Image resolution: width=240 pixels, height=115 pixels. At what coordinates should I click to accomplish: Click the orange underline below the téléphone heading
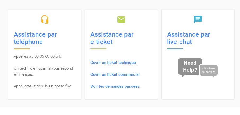[x=22, y=49]
